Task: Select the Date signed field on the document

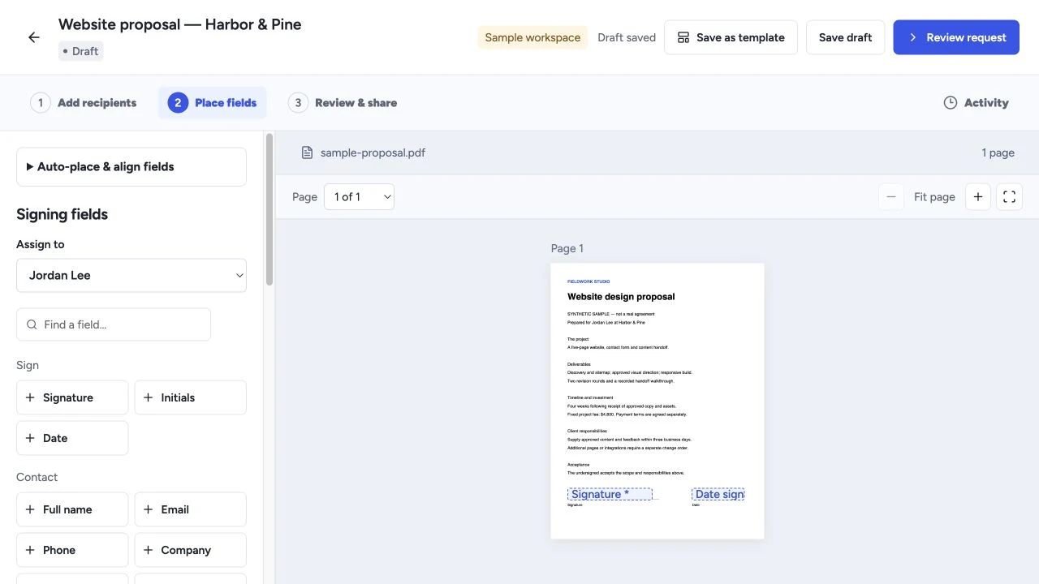Action: click(x=718, y=494)
